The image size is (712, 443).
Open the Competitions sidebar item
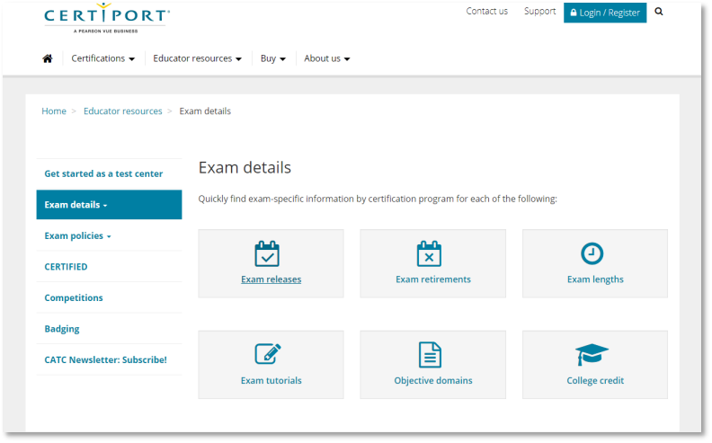click(x=74, y=297)
